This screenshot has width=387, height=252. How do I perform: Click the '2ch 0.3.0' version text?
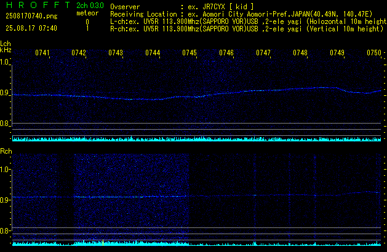click(x=90, y=6)
